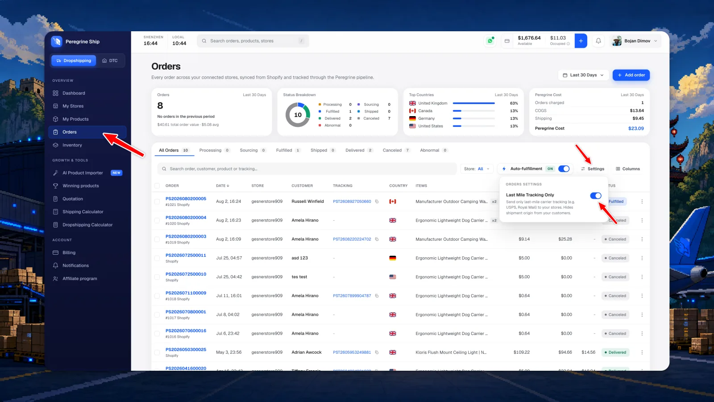Click the order search input field

click(x=307, y=169)
